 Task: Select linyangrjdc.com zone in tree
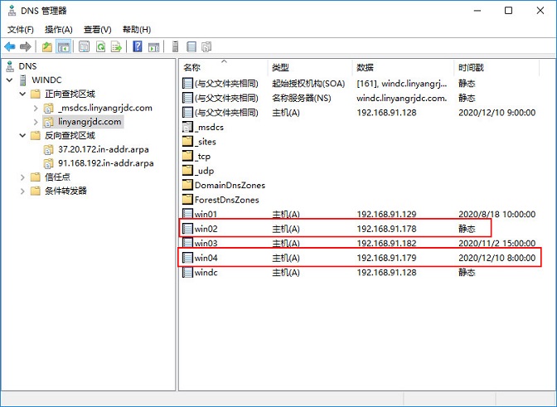pyautogui.click(x=90, y=122)
